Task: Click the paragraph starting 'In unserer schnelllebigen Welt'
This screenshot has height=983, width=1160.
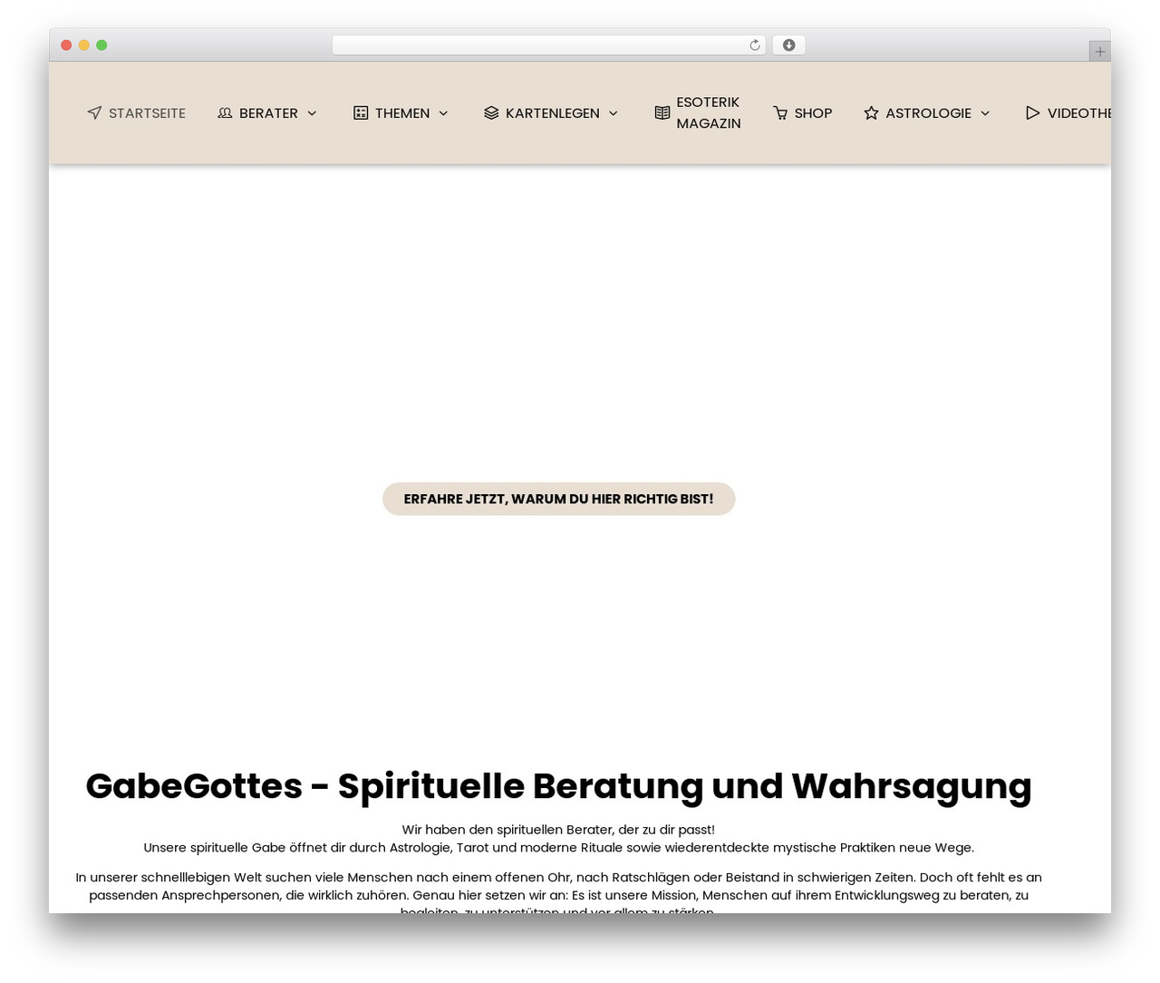Action: tap(558, 894)
